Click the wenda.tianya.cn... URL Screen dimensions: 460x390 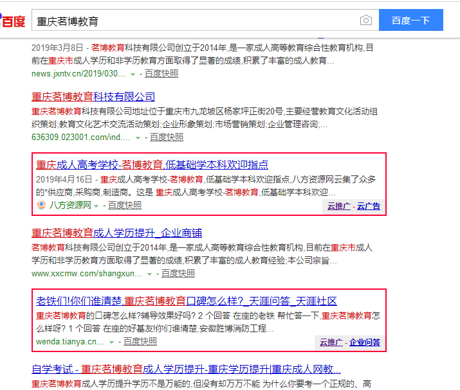(70, 341)
